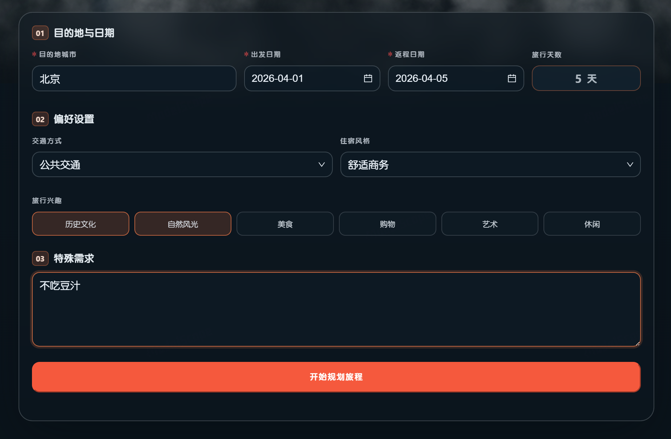Open the departure date calendar icon
This screenshot has width=671, height=439.
tap(368, 78)
